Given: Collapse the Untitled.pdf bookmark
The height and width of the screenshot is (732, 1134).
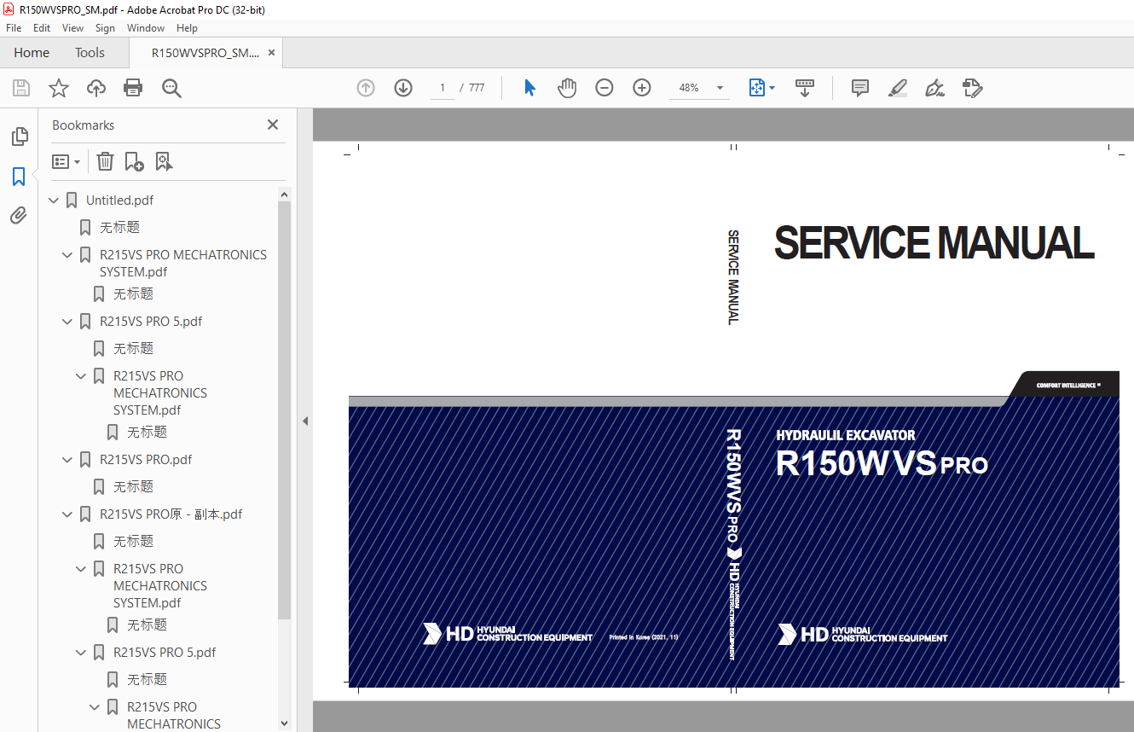Looking at the screenshot, I should [54, 200].
